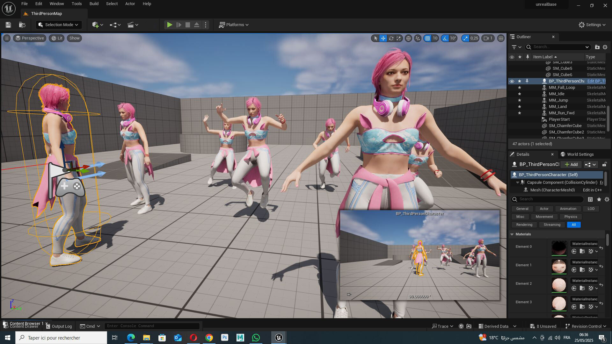The height and width of the screenshot is (344, 612).
Task: Open Outliner settings gear icon
Action: tap(605, 47)
